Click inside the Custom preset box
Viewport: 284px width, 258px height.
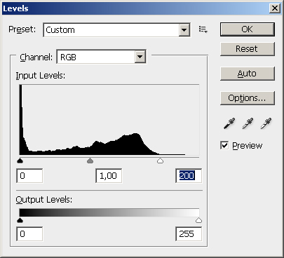click(111, 30)
